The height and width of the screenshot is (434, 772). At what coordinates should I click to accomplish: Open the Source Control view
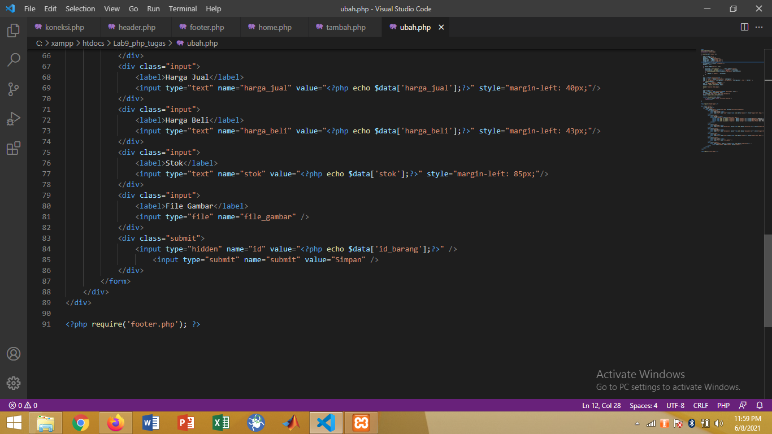14,89
